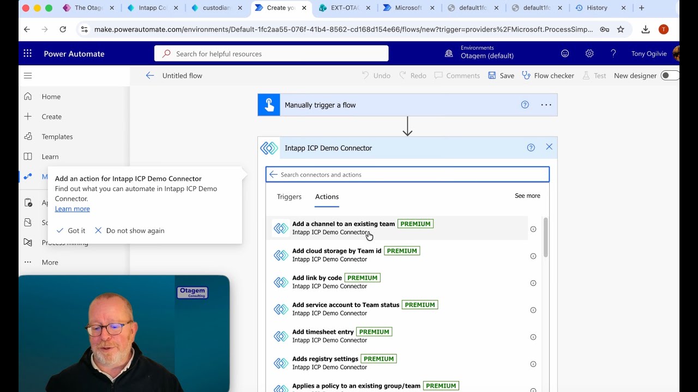The height and width of the screenshot is (392, 698).
Task: Open a new browser tab
Action: tap(641, 8)
